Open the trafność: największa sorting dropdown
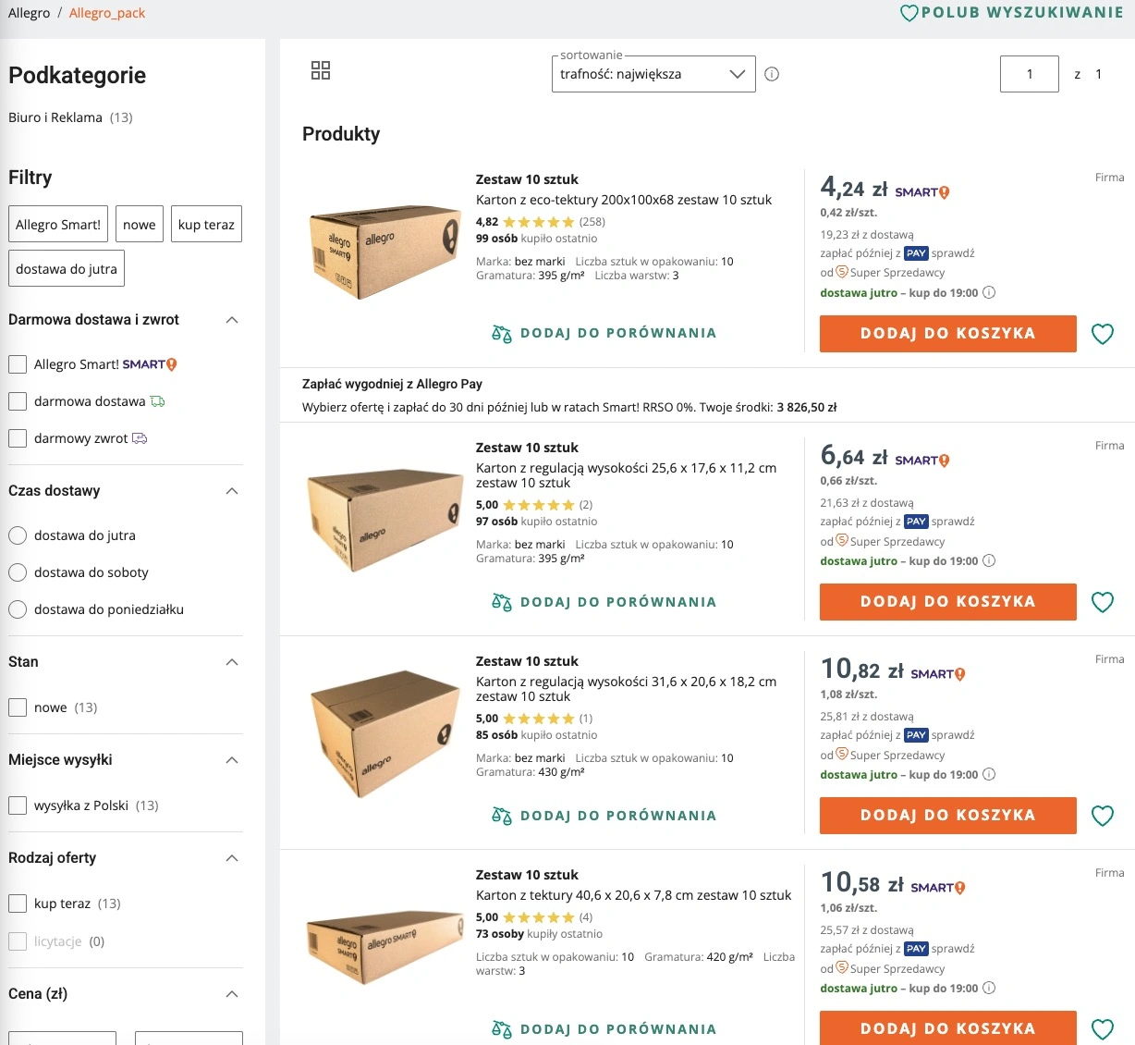The height and width of the screenshot is (1045, 1135). 653,74
